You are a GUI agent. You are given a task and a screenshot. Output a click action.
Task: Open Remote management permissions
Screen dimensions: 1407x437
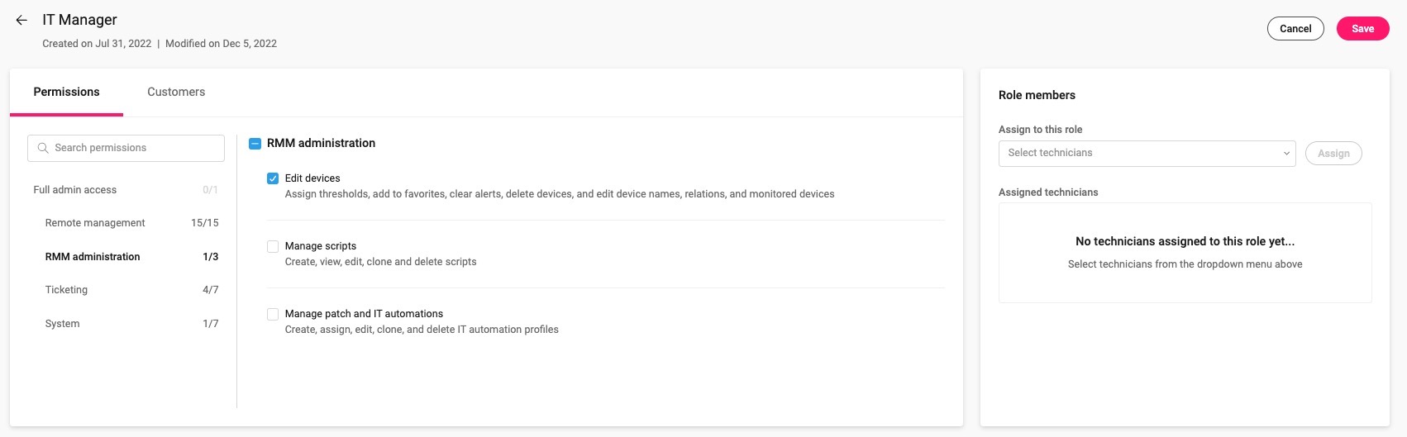point(95,223)
